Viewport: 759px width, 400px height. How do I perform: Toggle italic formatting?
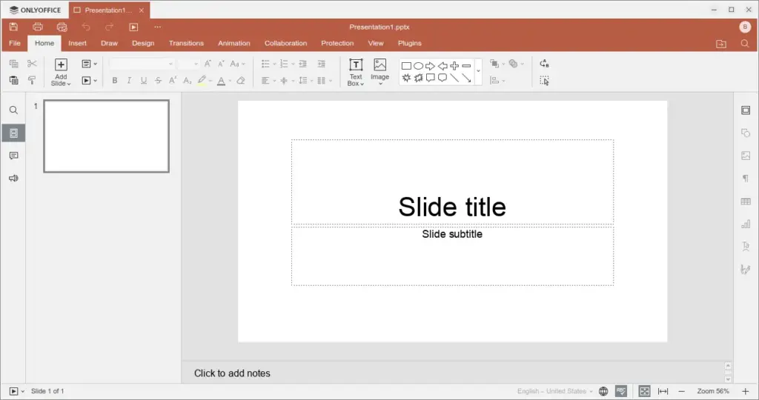(129, 80)
